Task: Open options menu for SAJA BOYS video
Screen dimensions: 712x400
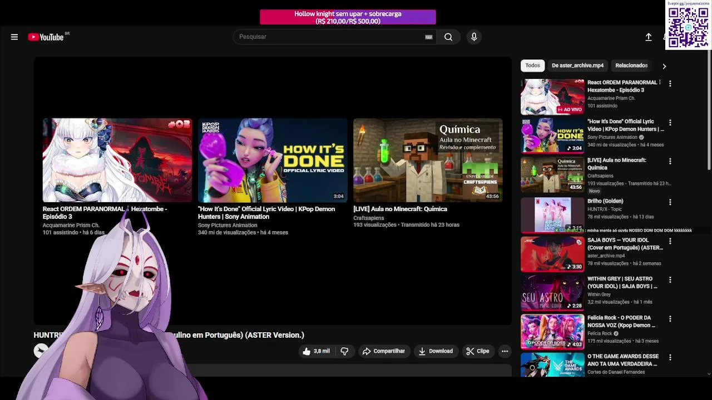Action: pos(670,241)
